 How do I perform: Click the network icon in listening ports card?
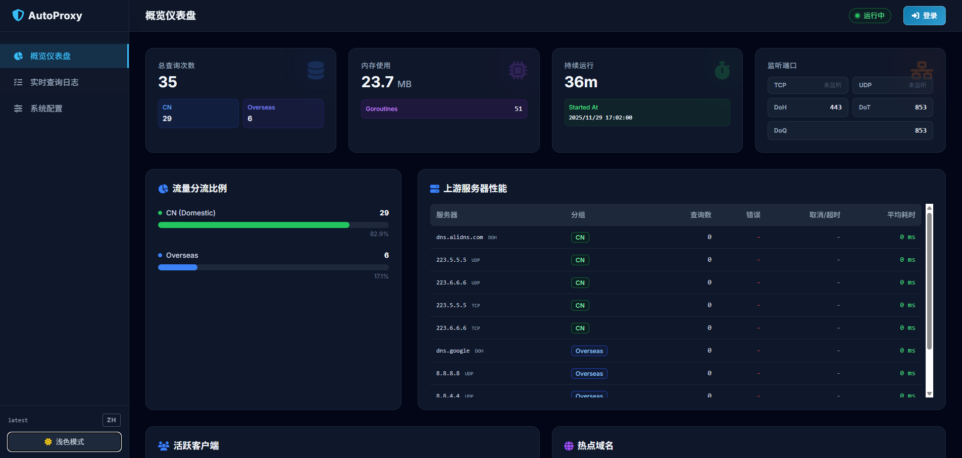922,70
